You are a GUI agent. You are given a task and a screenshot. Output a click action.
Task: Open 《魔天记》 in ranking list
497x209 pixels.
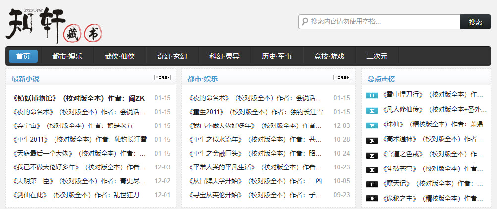(x=433, y=184)
